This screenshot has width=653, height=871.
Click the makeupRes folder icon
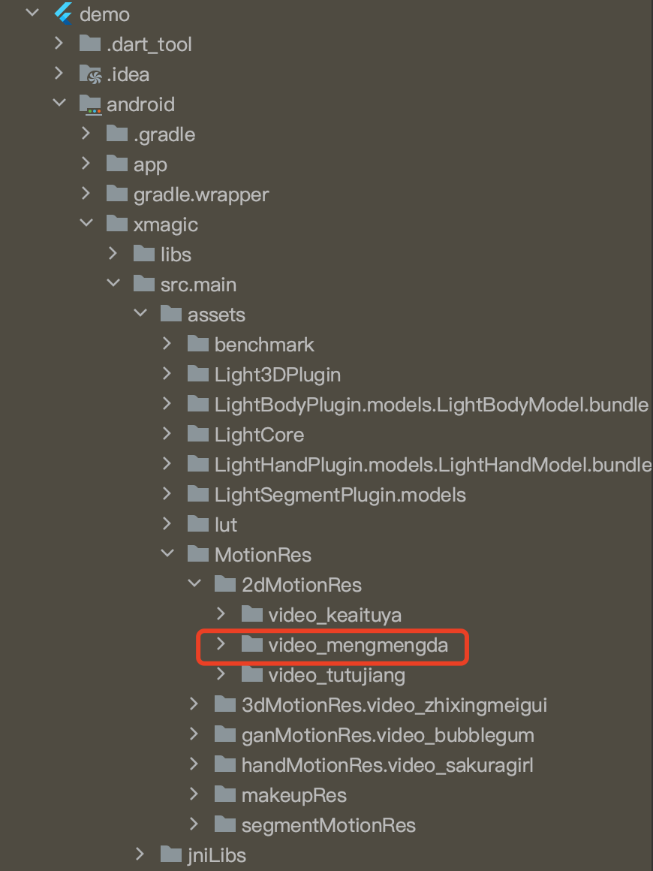225,794
